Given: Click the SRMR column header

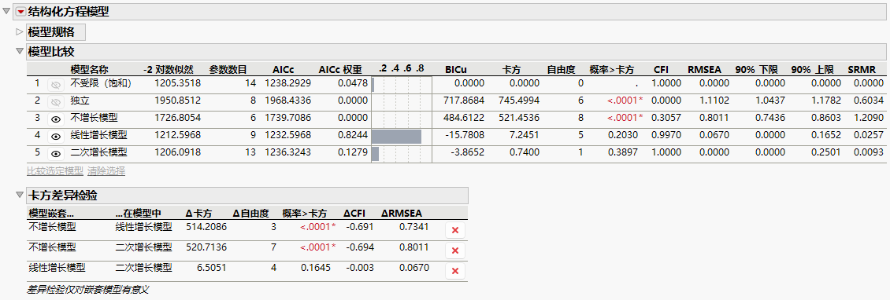Looking at the screenshot, I should coord(861,70).
